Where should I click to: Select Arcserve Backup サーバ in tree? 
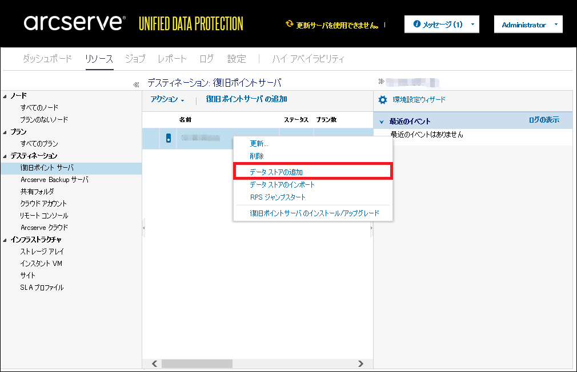tap(54, 180)
